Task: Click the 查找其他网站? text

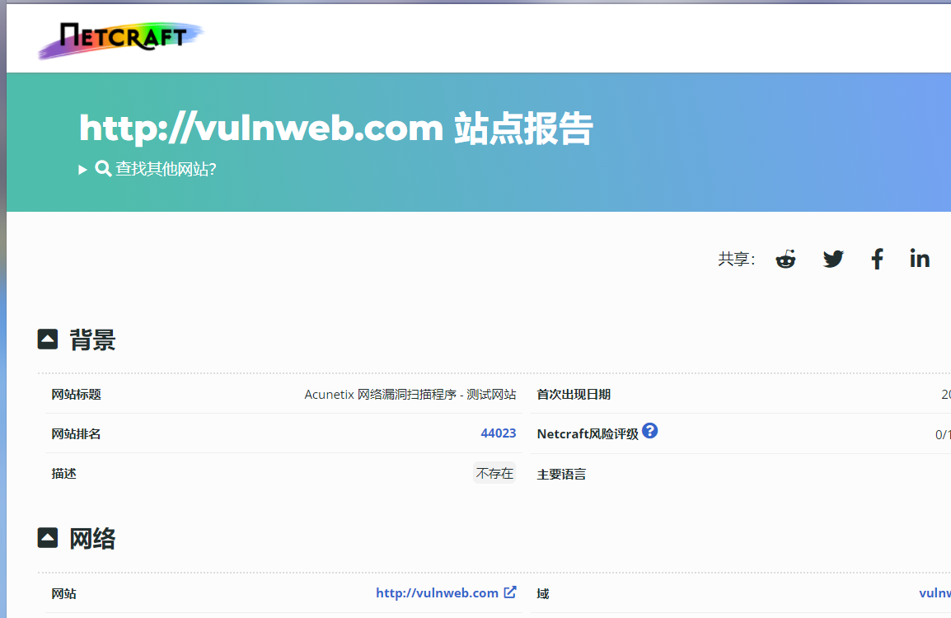Action: 166,169
